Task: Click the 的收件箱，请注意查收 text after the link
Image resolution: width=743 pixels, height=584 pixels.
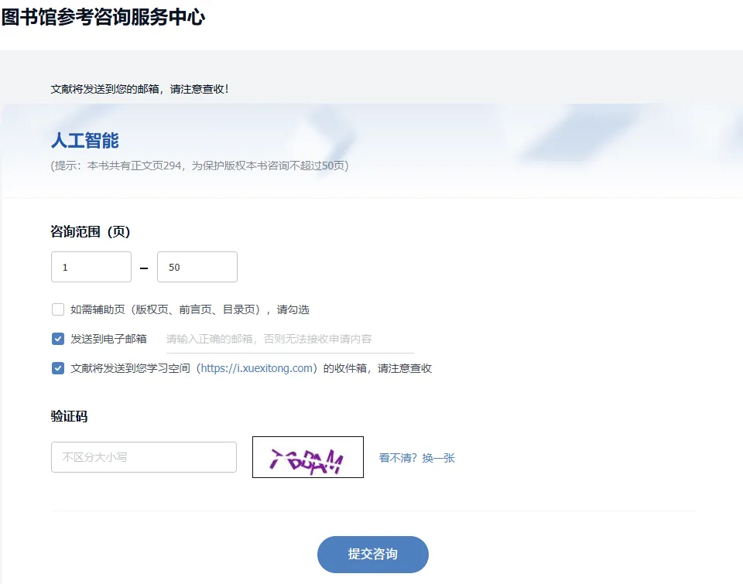Action: pos(377,368)
